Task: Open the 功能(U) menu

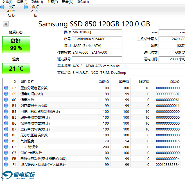Action: coord(37,2)
